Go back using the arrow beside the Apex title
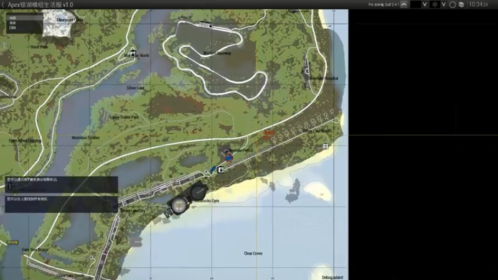Image resolution: width=498 pixels, height=280 pixels. (3, 5)
